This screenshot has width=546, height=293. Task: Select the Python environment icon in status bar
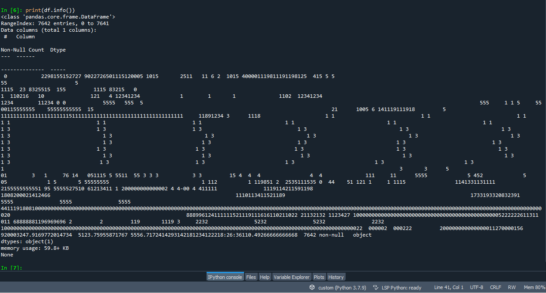point(313,287)
